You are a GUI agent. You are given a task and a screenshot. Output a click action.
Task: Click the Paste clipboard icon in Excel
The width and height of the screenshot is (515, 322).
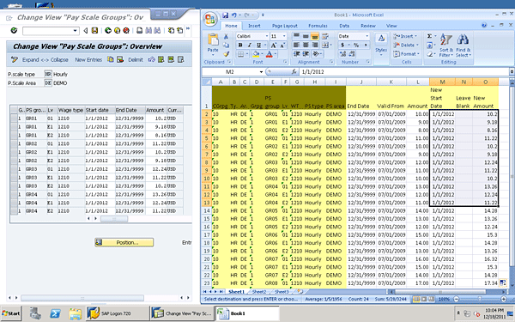[213, 40]
